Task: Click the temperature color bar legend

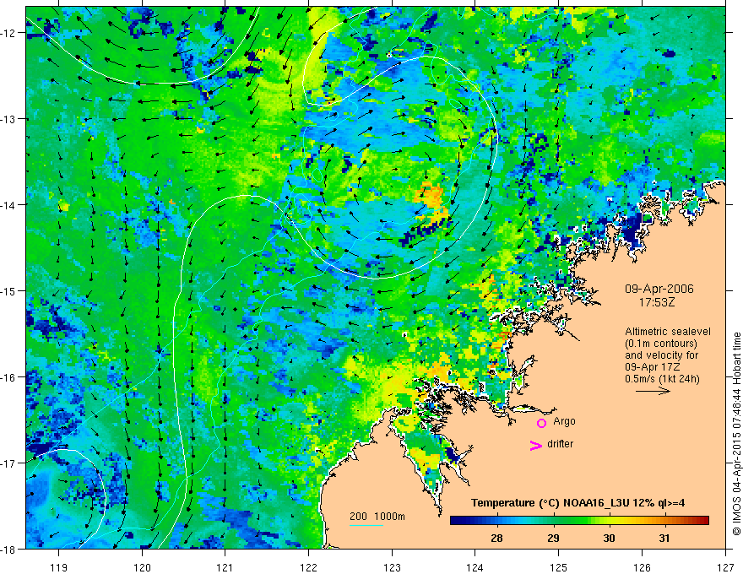Action: pos(579,521)
